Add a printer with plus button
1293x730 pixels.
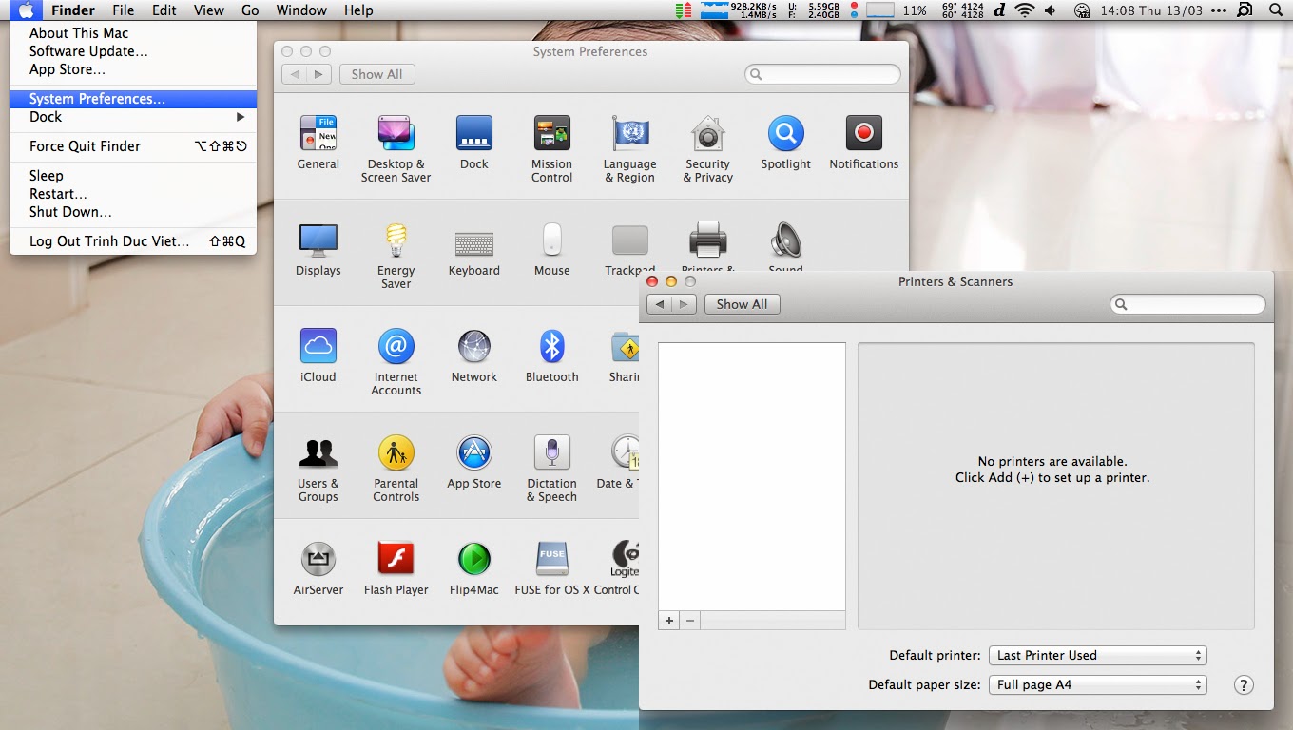tap(669, 621)
